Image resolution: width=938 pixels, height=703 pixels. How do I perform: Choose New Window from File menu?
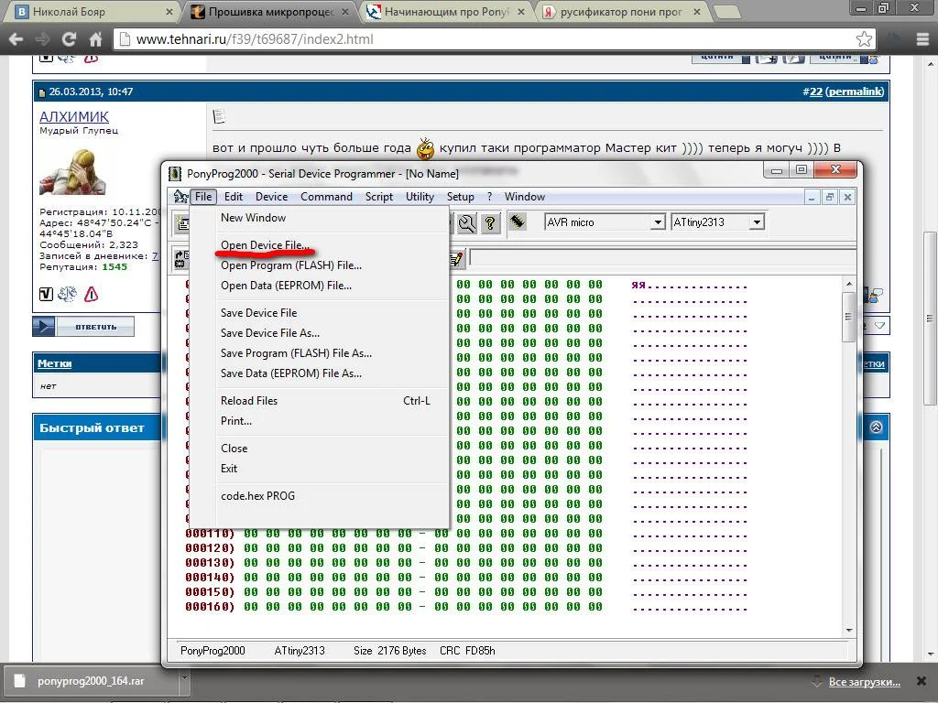pos(320,218)
